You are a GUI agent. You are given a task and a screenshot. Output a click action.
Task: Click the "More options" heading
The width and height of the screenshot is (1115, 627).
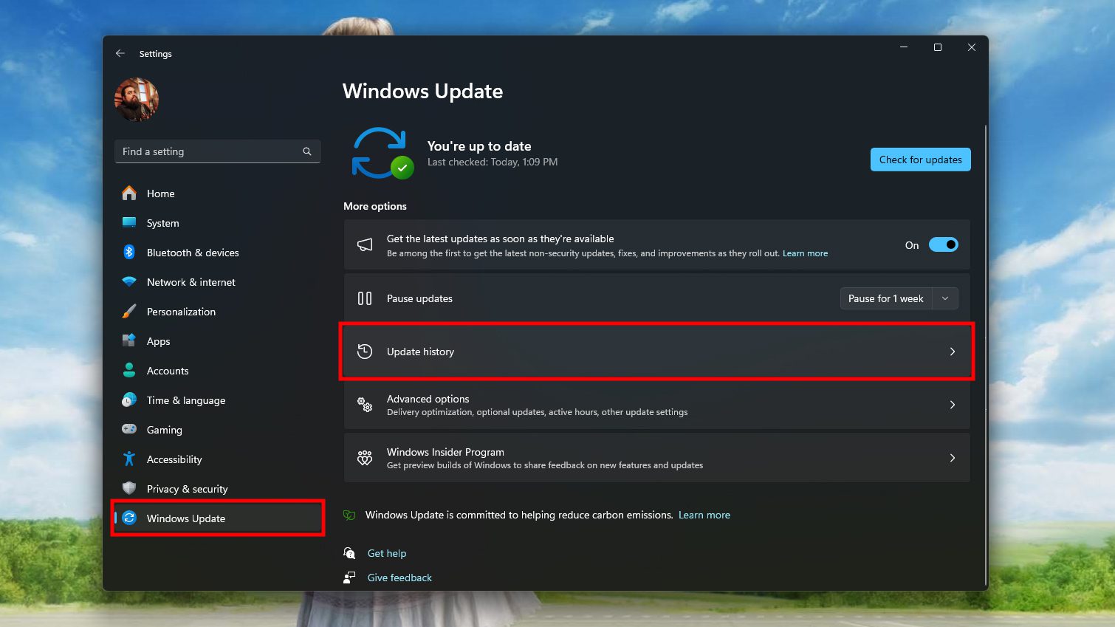(375, 206)
